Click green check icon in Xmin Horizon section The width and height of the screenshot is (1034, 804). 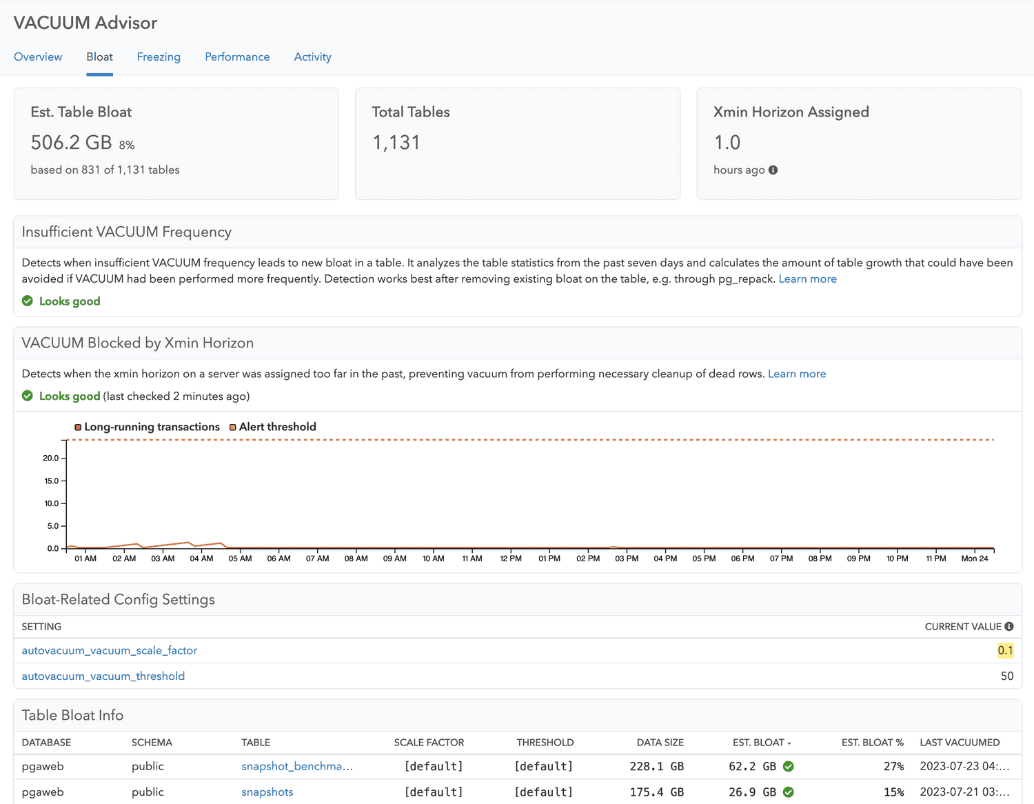point(28,396)
